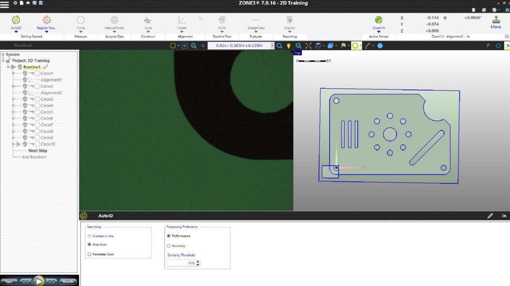This screenshot has height=286, width=510.
Task: Select the Perimeter Scan radio button
Action: [x=89, y=254]
